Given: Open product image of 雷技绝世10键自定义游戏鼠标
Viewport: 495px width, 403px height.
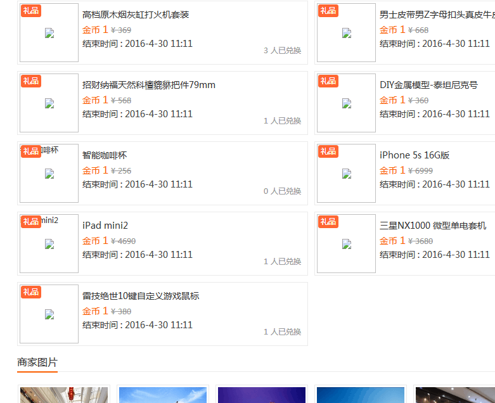Looking at the screenshot, I should click(x=49, y=314).
